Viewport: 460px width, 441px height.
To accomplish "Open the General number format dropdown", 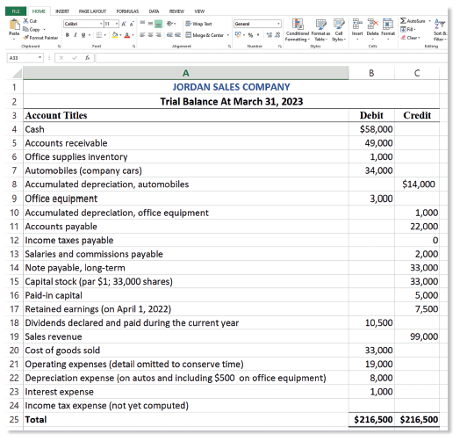I will 278,24.
